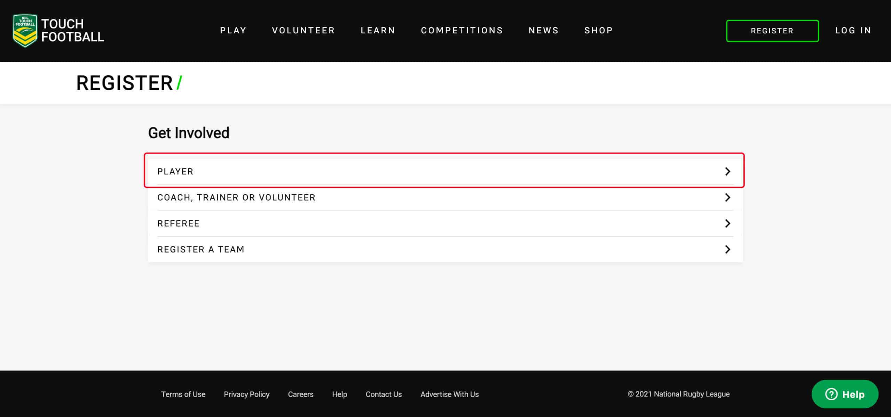Open the Competitions menu
Screen dimensions: 891x417
click(x=462, y=31)
